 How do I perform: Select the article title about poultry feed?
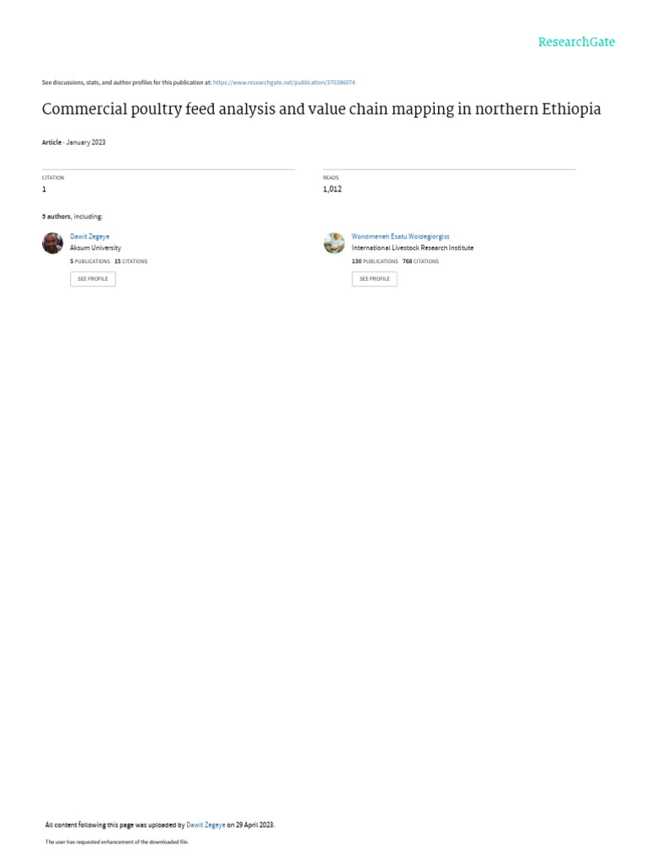click(321, 109)
